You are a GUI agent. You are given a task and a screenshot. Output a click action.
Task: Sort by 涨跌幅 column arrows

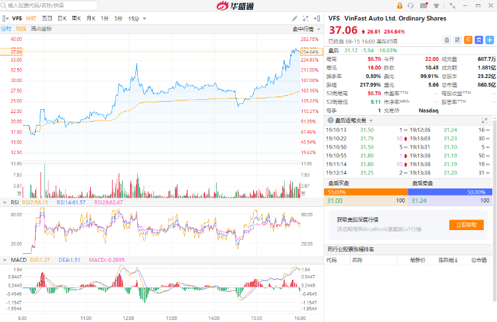456,261
